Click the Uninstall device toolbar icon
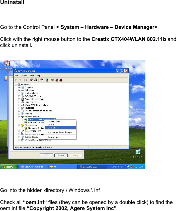This screenshot has width=176, height=211. pos(61,80)
